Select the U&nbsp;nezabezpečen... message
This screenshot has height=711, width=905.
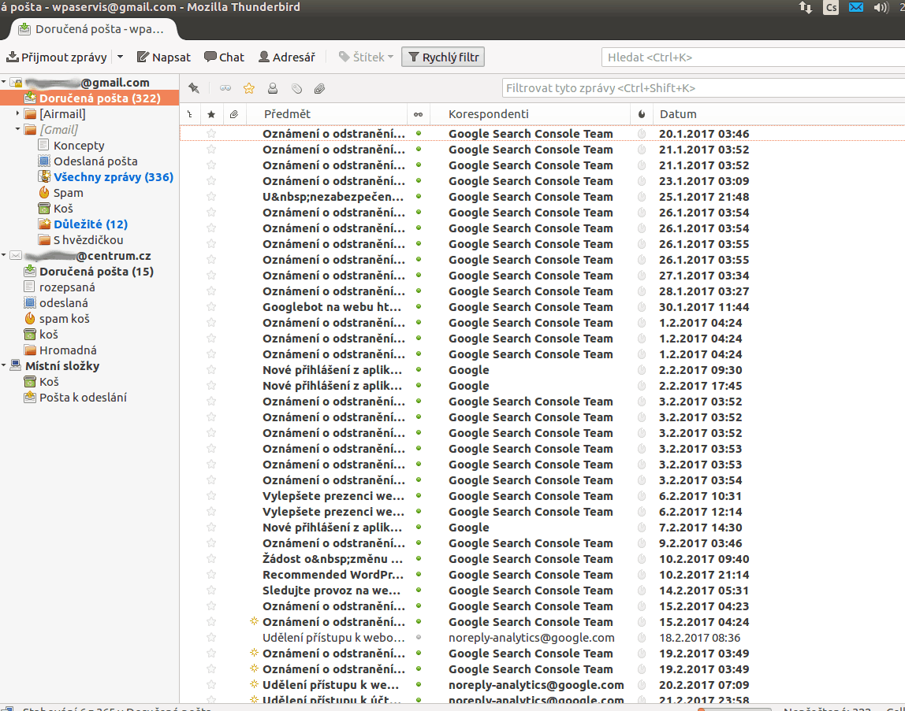pyautogui.click(x=333, y=197)
